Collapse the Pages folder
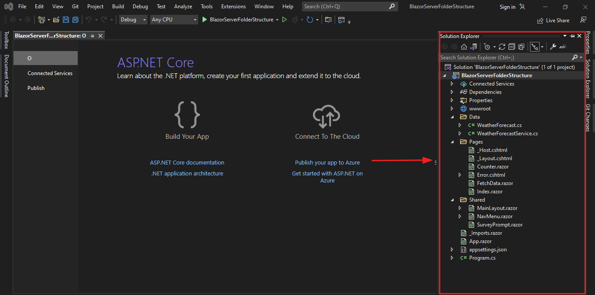595x295 pixels. click(x=452, y=141)
